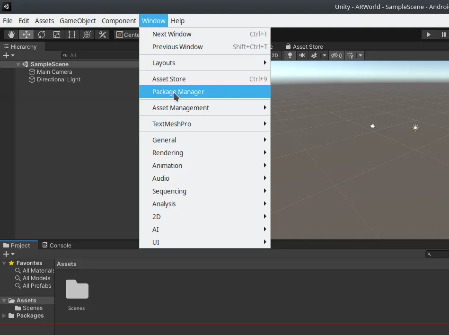This screenshot has height=335, width=449.
Task: Open the custom editor tools button
Action: coord(102,35)
